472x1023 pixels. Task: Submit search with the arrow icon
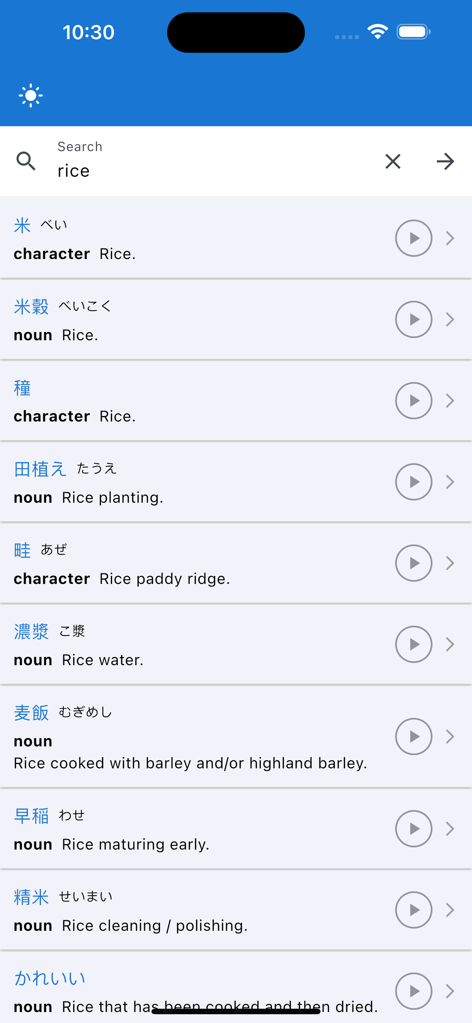tap(445, 161)
